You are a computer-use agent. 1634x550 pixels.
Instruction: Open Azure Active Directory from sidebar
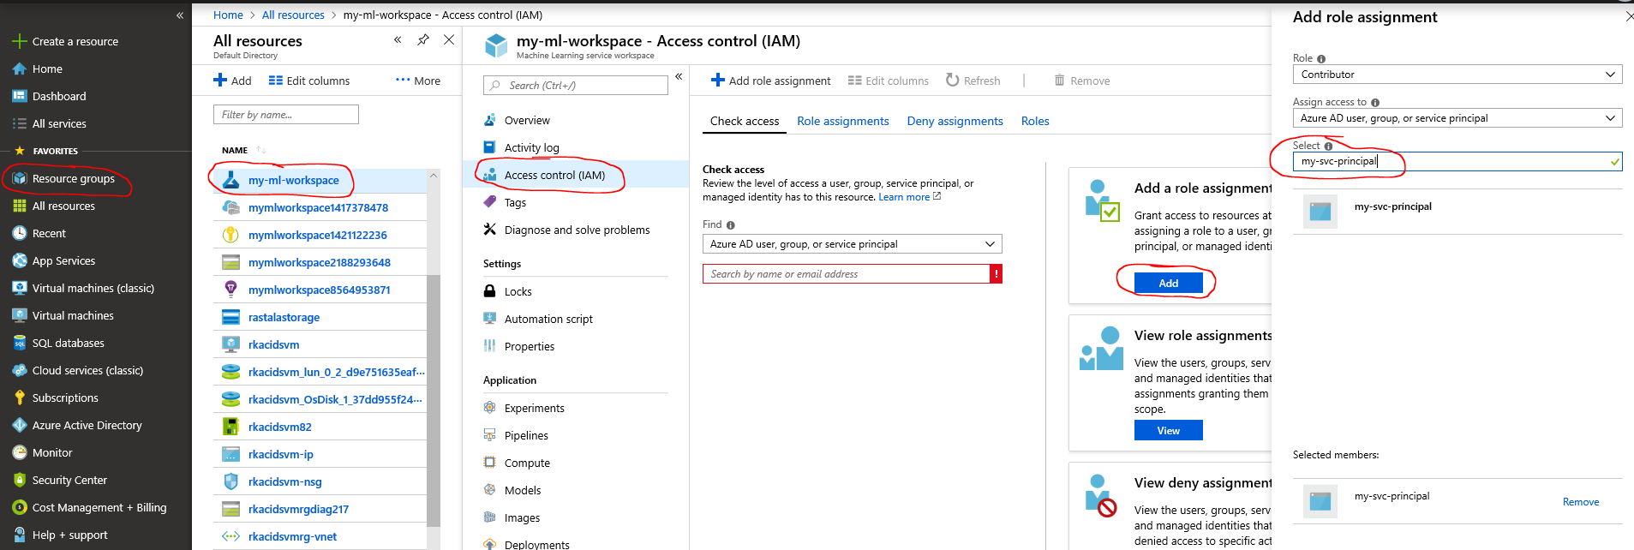[87, 425]
